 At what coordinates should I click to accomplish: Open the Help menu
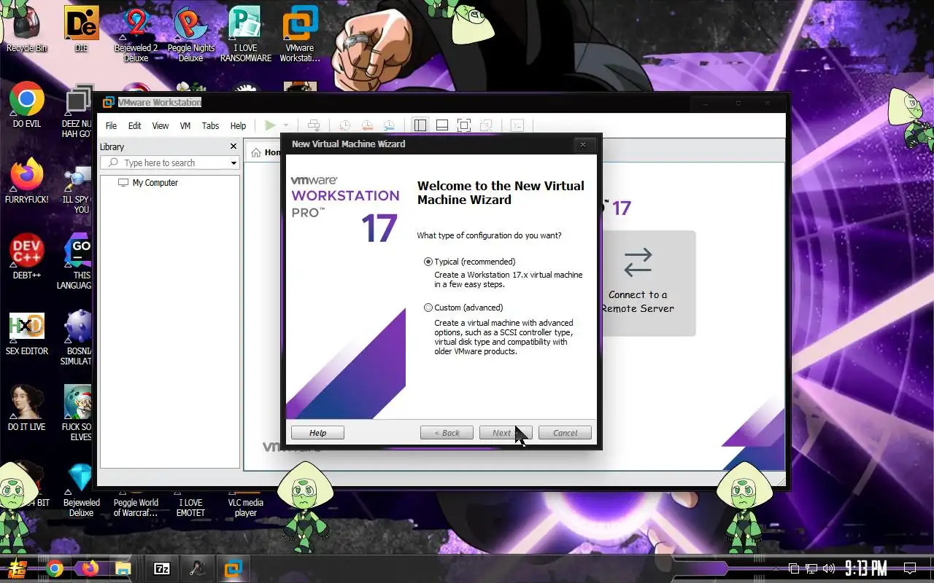(238, 125)
